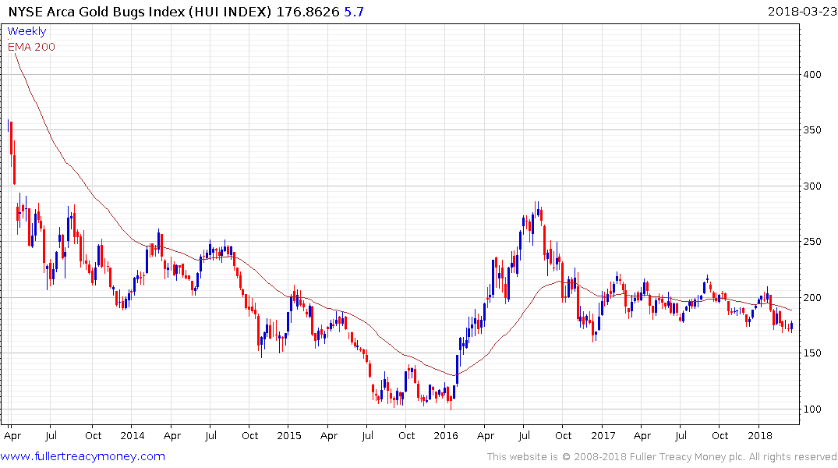Screen dimensions: 838x468
Task: Select the 300 price axis label
Action: tap(812, 186)
